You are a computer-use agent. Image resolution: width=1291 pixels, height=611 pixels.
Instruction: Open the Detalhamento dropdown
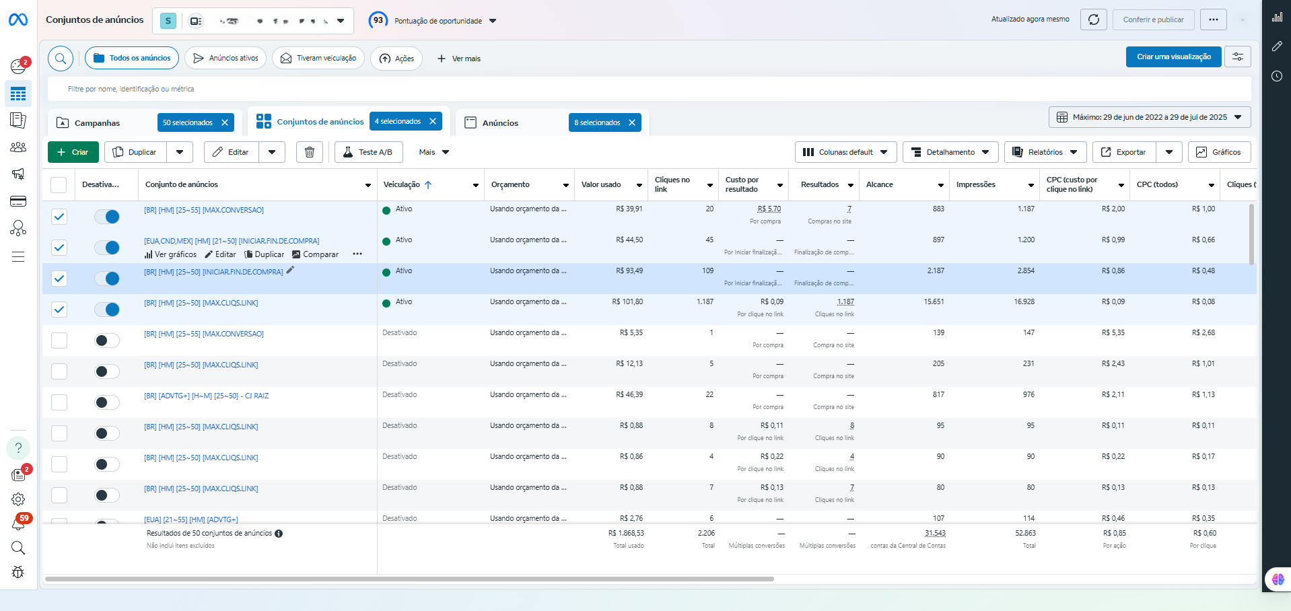tap(950, 152)
